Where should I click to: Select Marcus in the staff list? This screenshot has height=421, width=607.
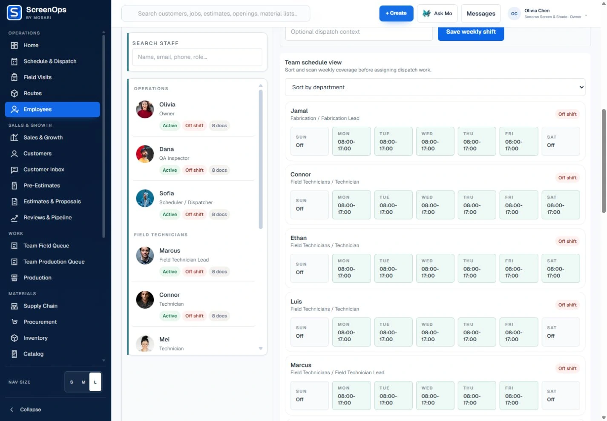pyautogui.click(x=193, y=261)
